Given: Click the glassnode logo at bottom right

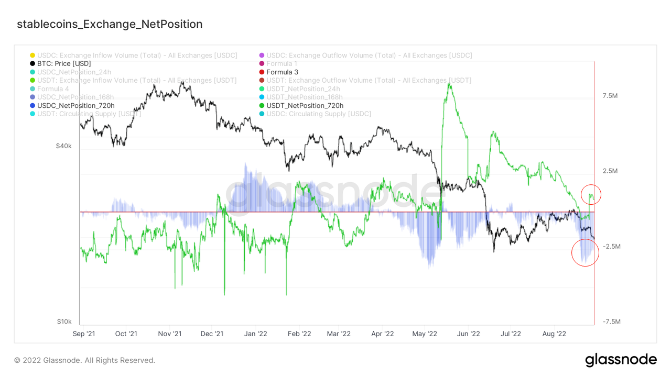Looking at the screenshot, I should pyautogui.click(x=621, y=360).
